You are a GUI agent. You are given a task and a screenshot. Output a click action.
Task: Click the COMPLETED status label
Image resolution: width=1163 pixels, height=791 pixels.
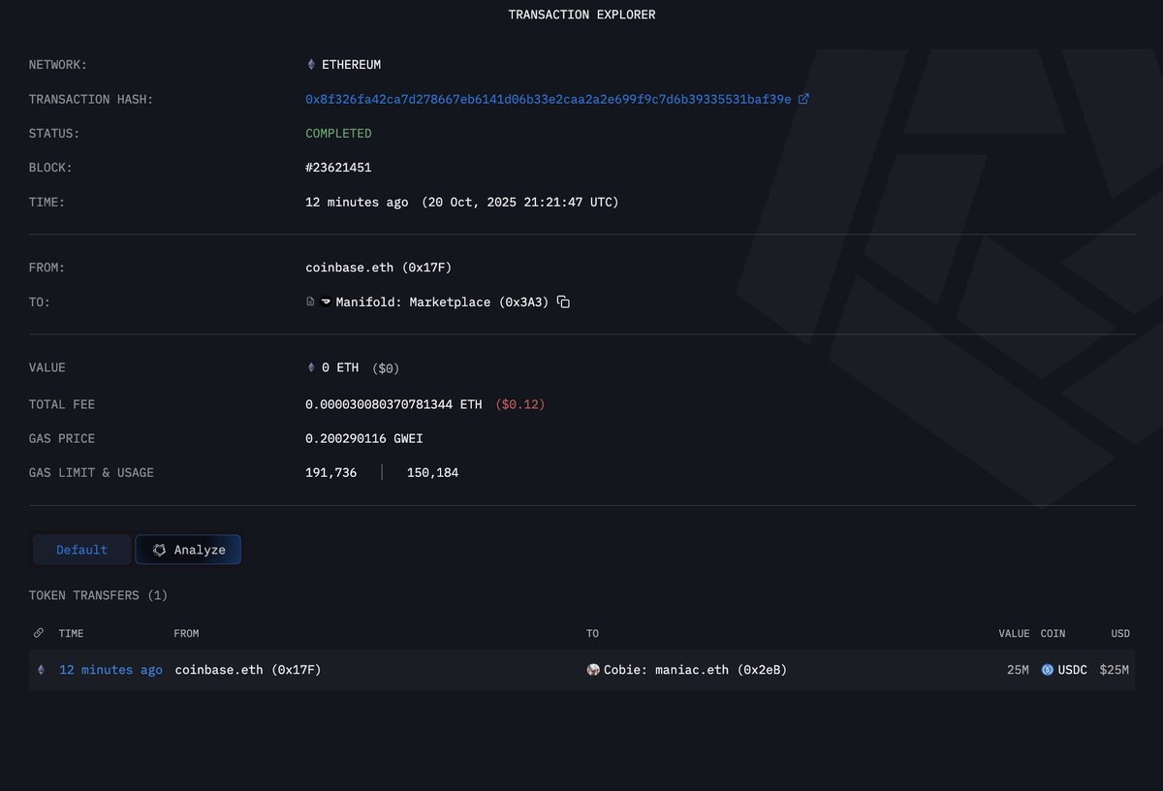(338, 133)
